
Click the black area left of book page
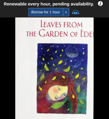pos(8,68)
